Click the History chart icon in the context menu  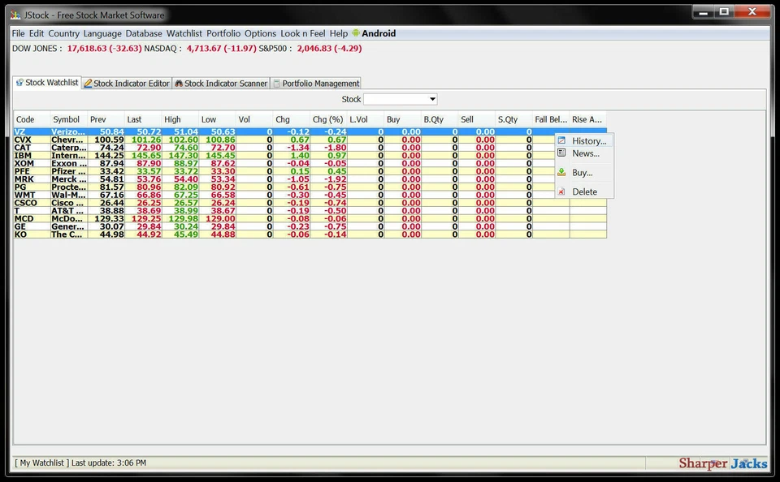tap(560, 140)
